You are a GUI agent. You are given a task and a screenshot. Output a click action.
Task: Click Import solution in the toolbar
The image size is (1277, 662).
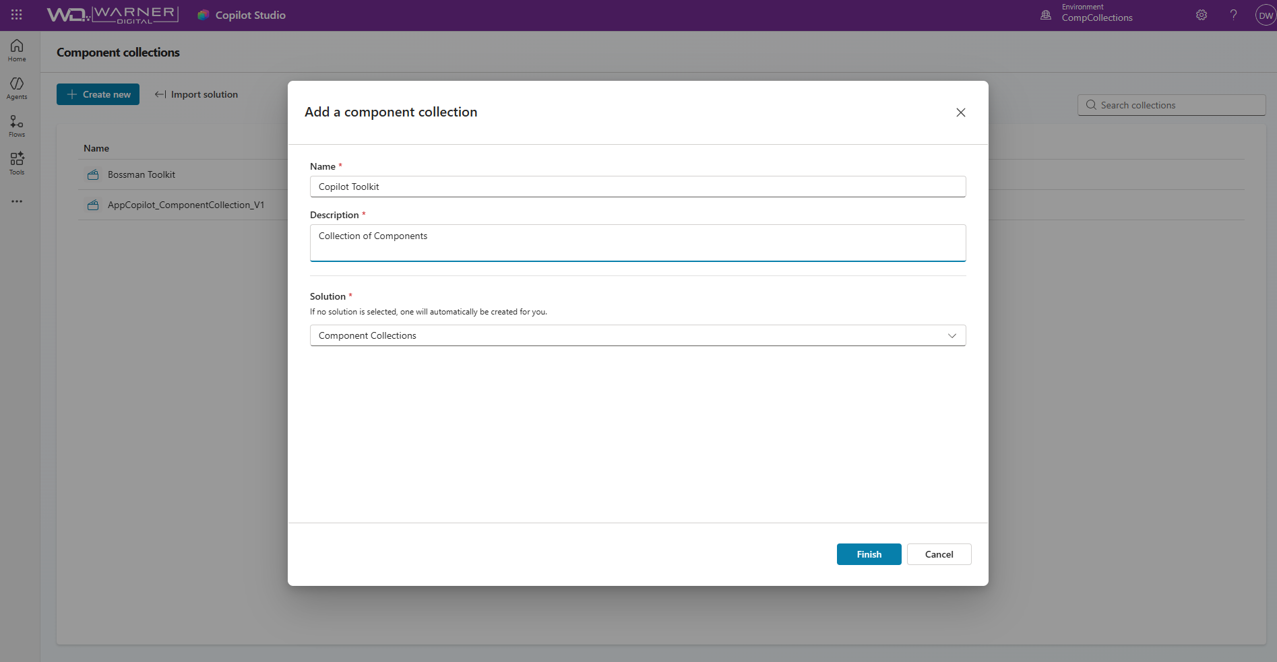[196, 94]
